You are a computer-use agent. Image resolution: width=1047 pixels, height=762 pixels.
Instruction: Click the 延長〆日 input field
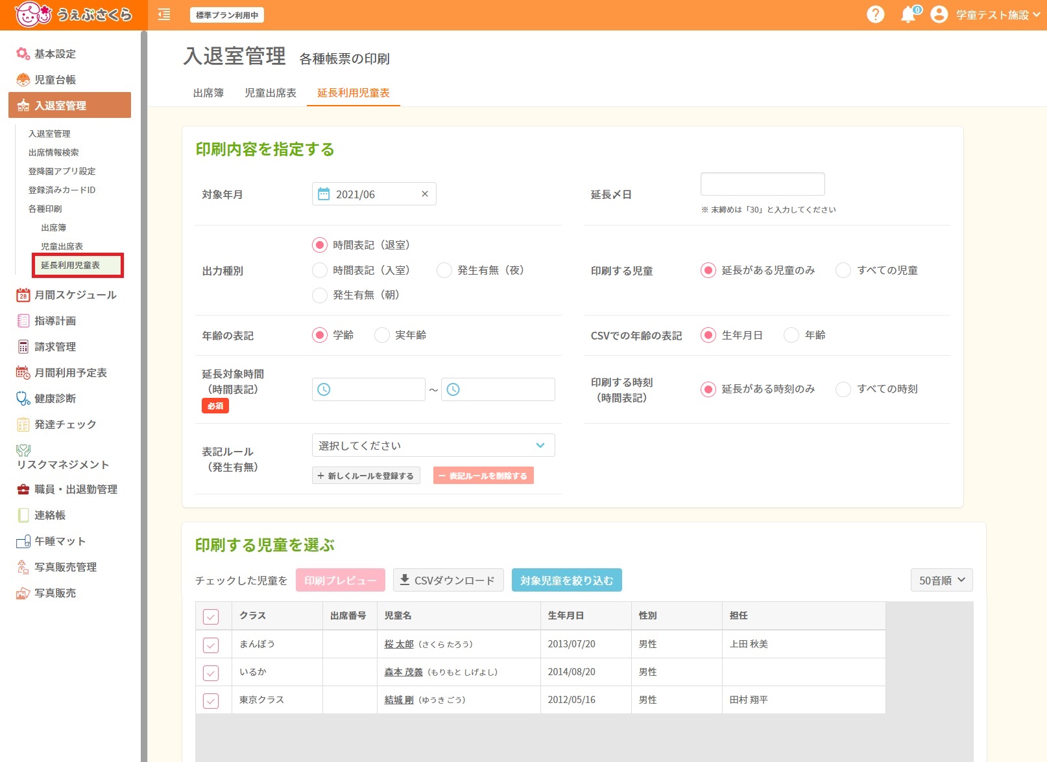tap(763, 184)
